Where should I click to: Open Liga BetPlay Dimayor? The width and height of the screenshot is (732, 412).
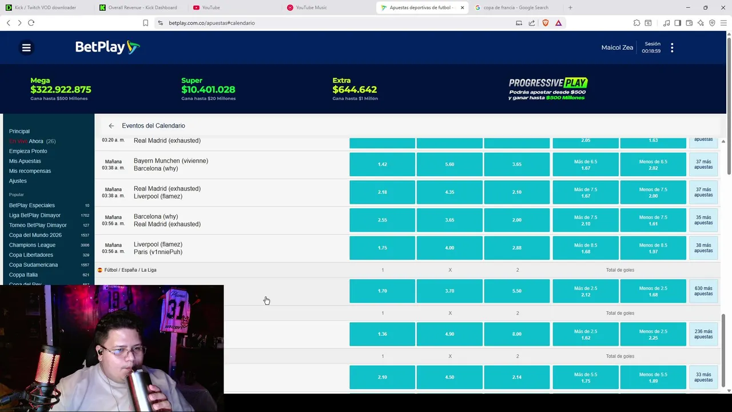(49, 215)
